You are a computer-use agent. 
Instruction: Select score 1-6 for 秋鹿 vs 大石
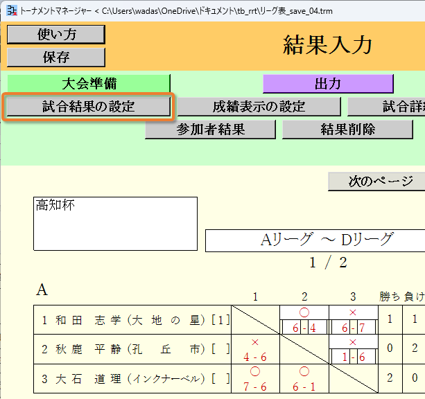353,357
